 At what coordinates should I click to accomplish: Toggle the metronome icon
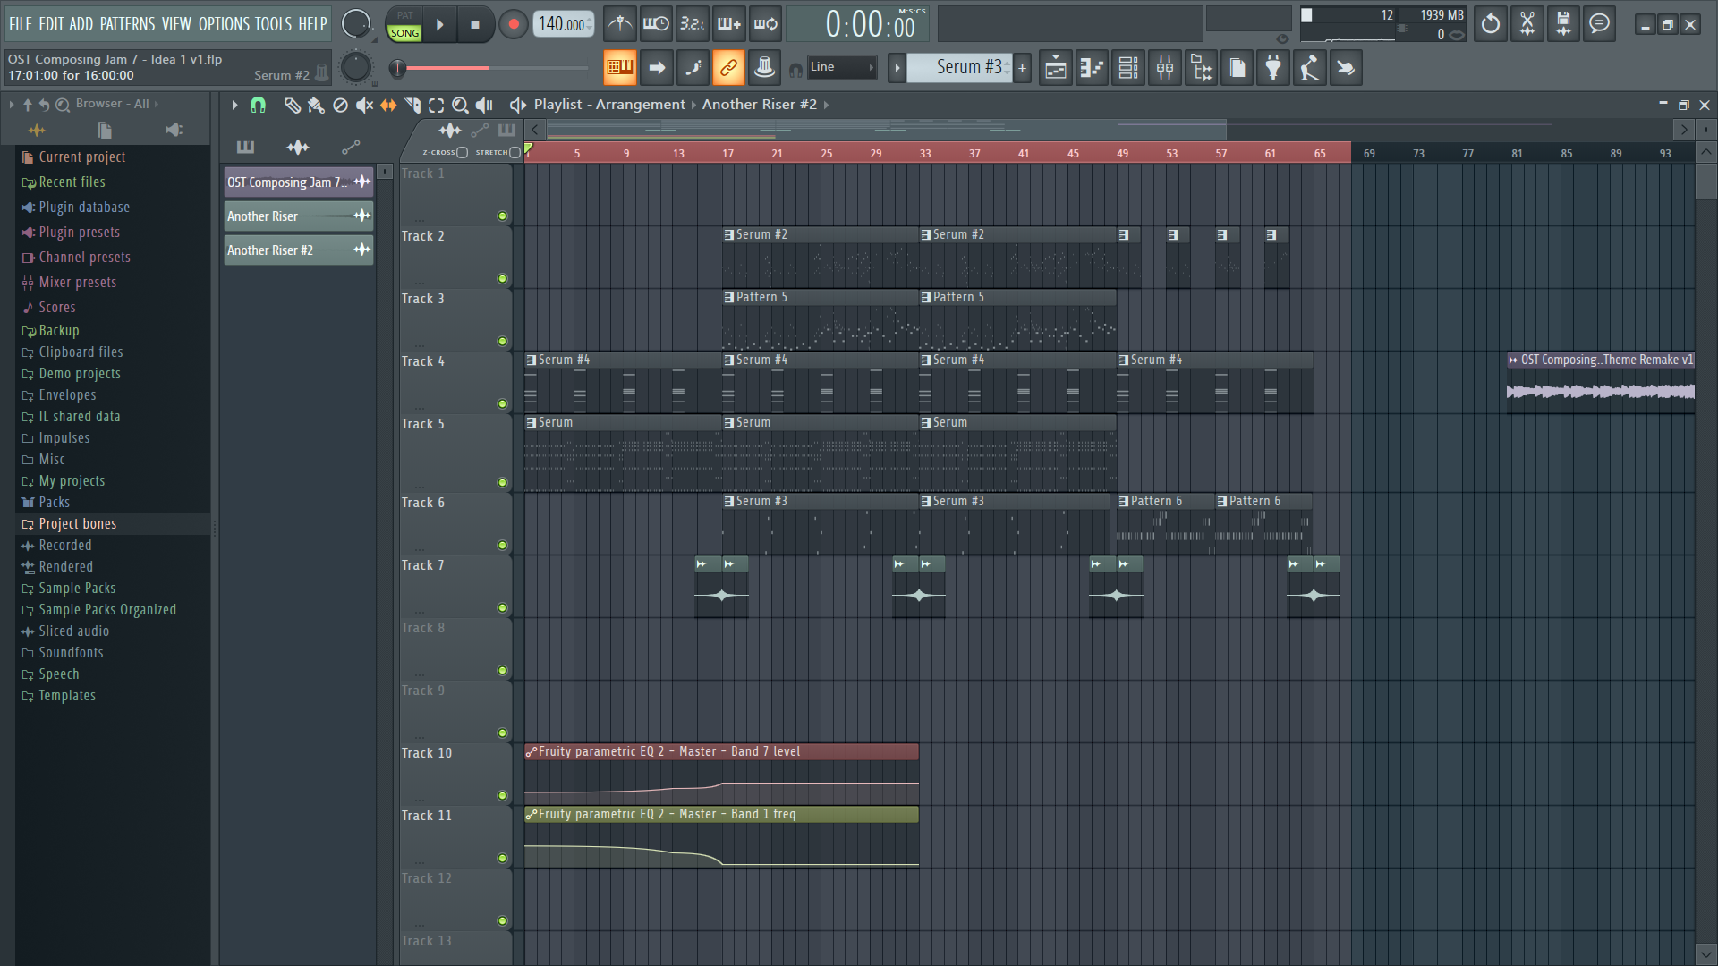click(x=619, y=24)
